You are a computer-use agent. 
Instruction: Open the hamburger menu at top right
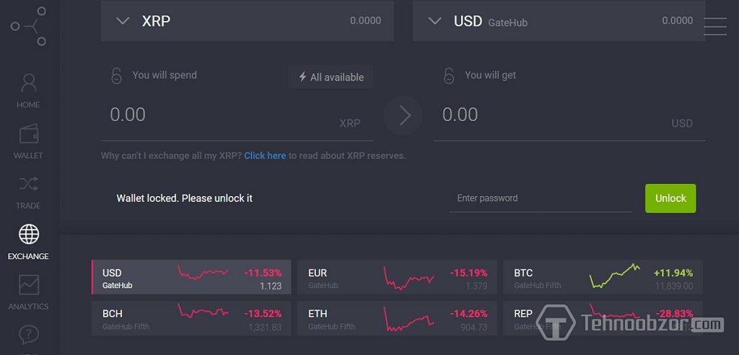tap(715, 27)
